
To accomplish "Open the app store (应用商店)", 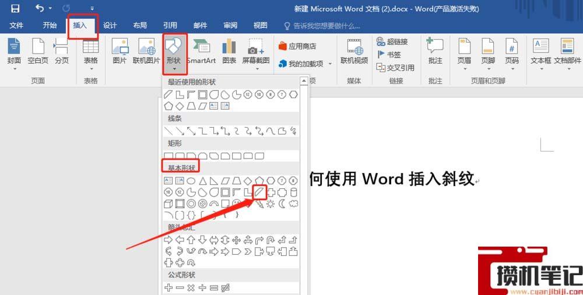I will pos(297,46).
